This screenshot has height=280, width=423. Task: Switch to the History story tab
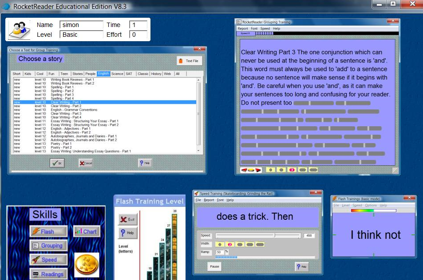156,74
